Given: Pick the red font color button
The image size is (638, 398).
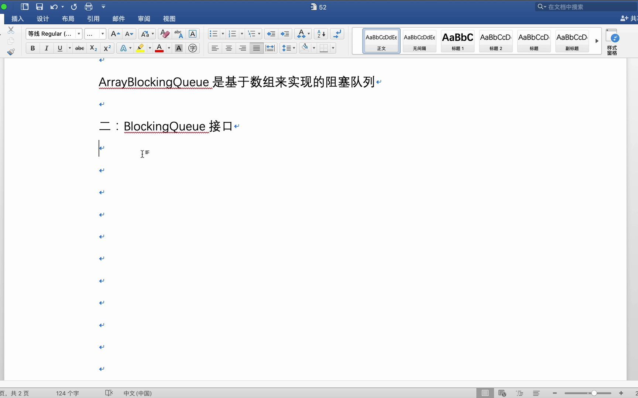Looking at the screenshot, I should [159, 48].
